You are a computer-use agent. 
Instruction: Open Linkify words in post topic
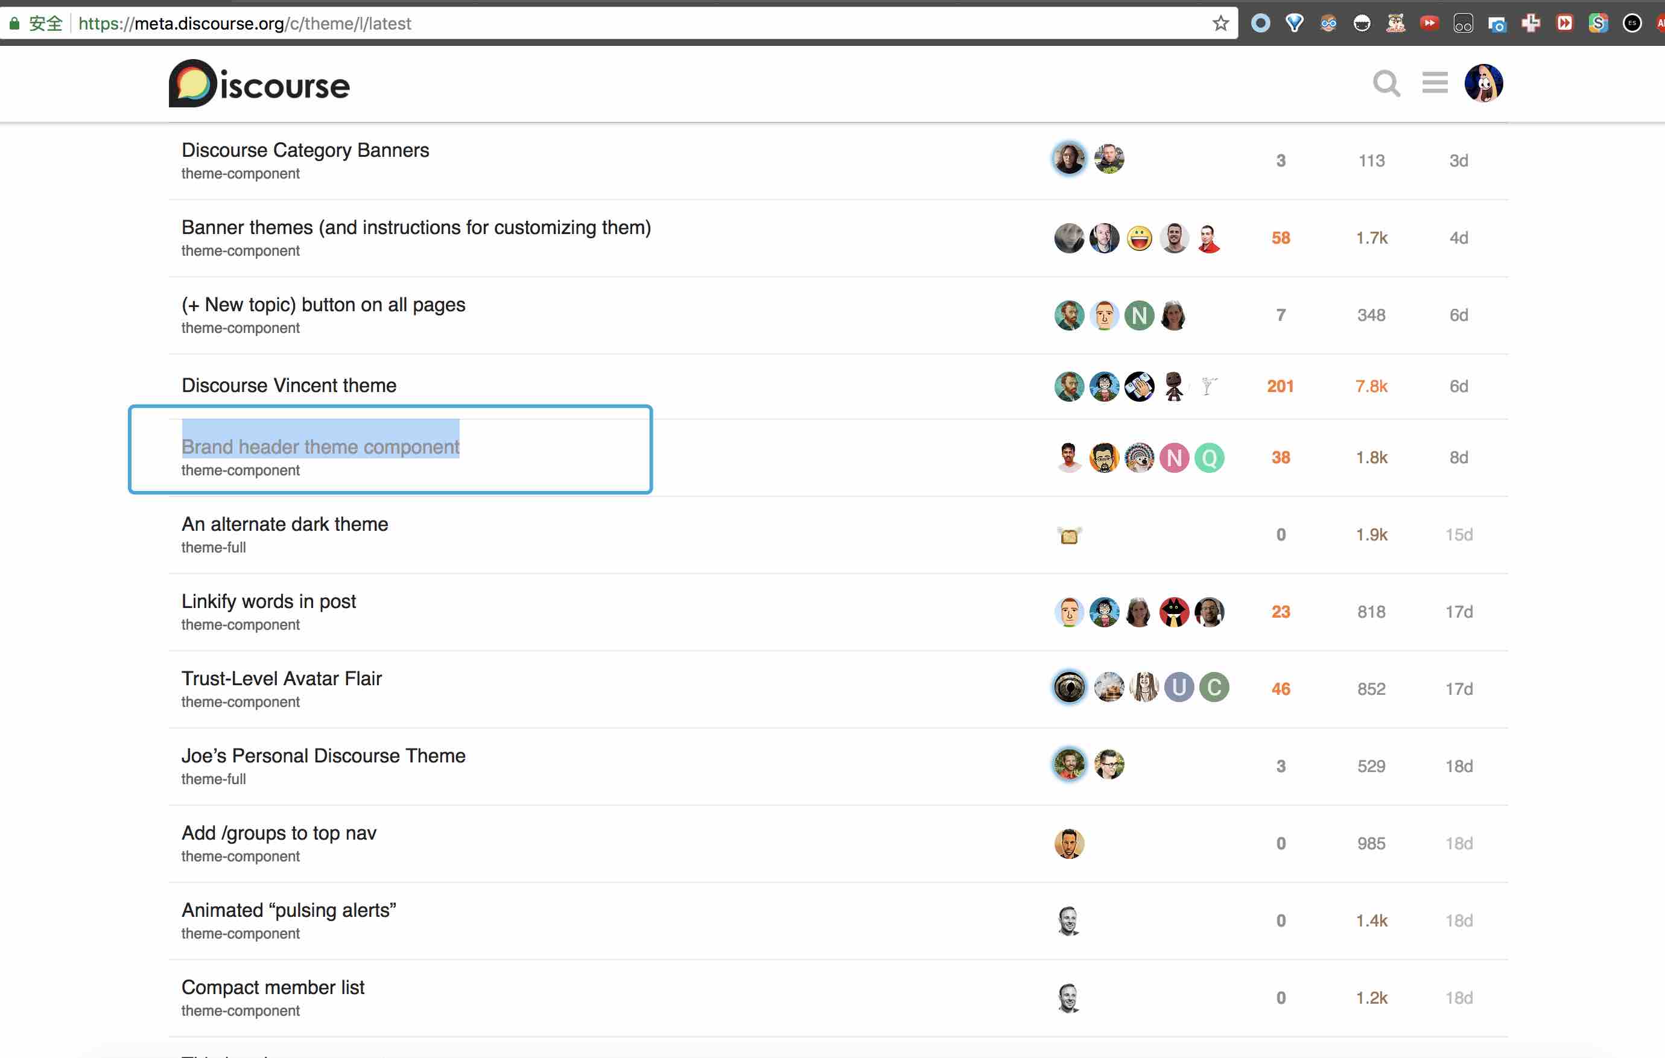click(x=268, y=601)
